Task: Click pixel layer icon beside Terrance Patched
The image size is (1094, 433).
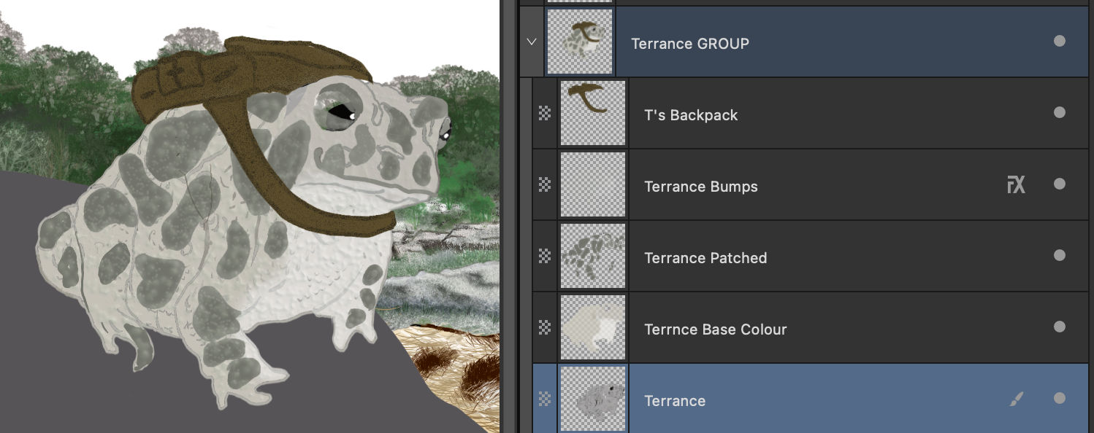Action: click(x=545, y=256)
